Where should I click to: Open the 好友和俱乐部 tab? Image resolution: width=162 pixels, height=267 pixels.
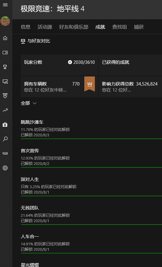74,27
